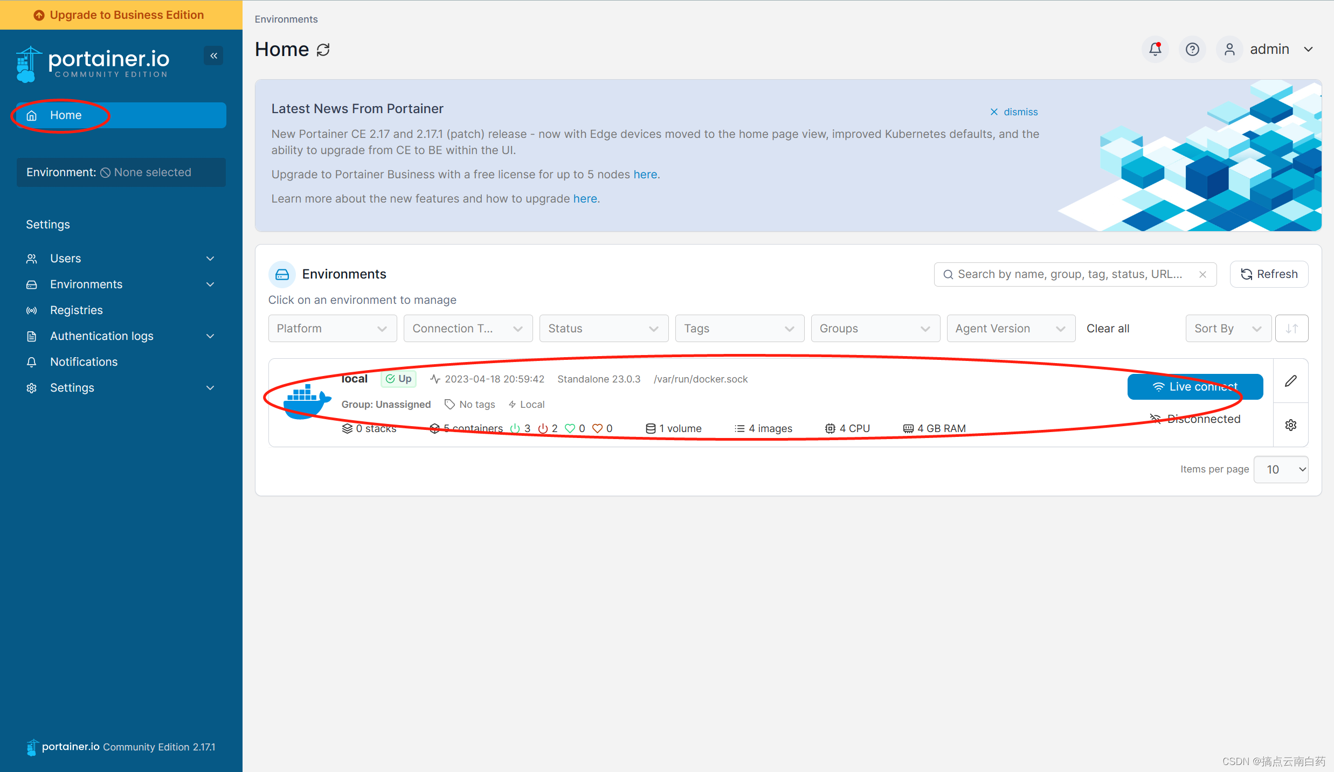Click the /var/run/docker.sock URL text
Viewport: 1334px width, 772px height.
click(701, 379)
